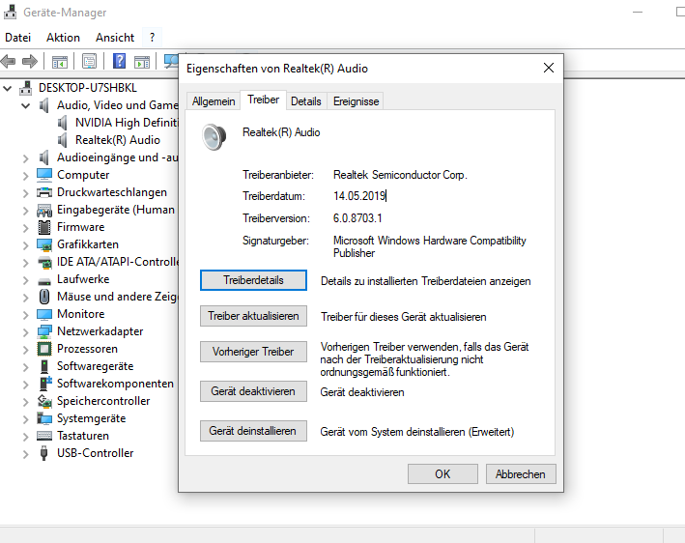Click the Gerät deinstallieren button
Image resolution: width=685 pixels, height=543 pixels.
coord(253,431)
